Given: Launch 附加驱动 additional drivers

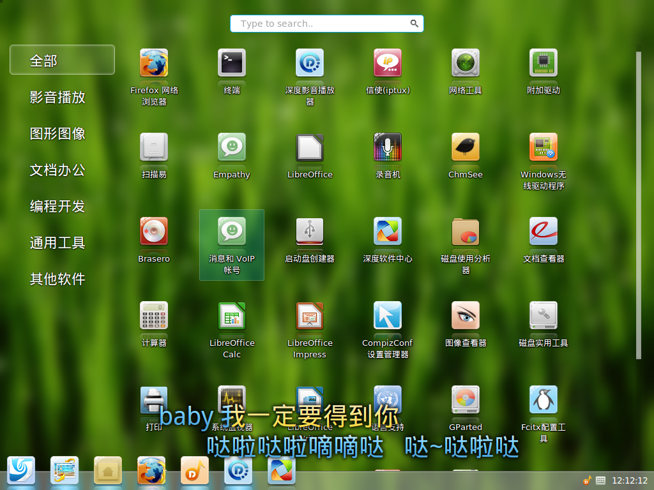Looking at the screenshot, I should [x=544, y=63].
